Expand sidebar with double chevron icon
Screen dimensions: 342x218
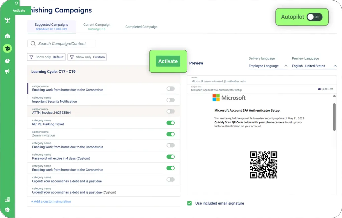click(x=16, y=3)
